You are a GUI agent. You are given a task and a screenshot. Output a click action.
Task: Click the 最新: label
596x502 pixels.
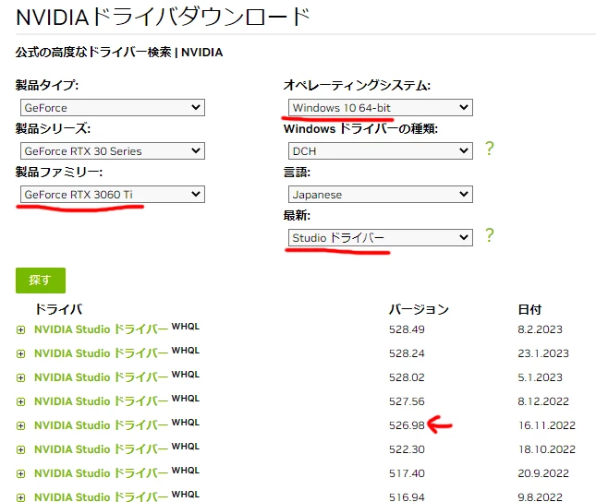tap(297, 216)
